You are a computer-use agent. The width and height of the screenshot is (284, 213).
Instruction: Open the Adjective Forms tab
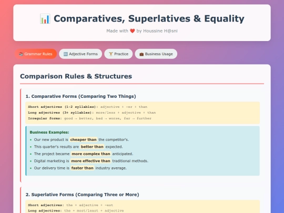click(80, 54)
